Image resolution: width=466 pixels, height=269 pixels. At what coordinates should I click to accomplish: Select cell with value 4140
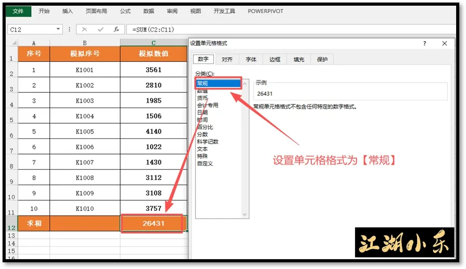(154, 131)
